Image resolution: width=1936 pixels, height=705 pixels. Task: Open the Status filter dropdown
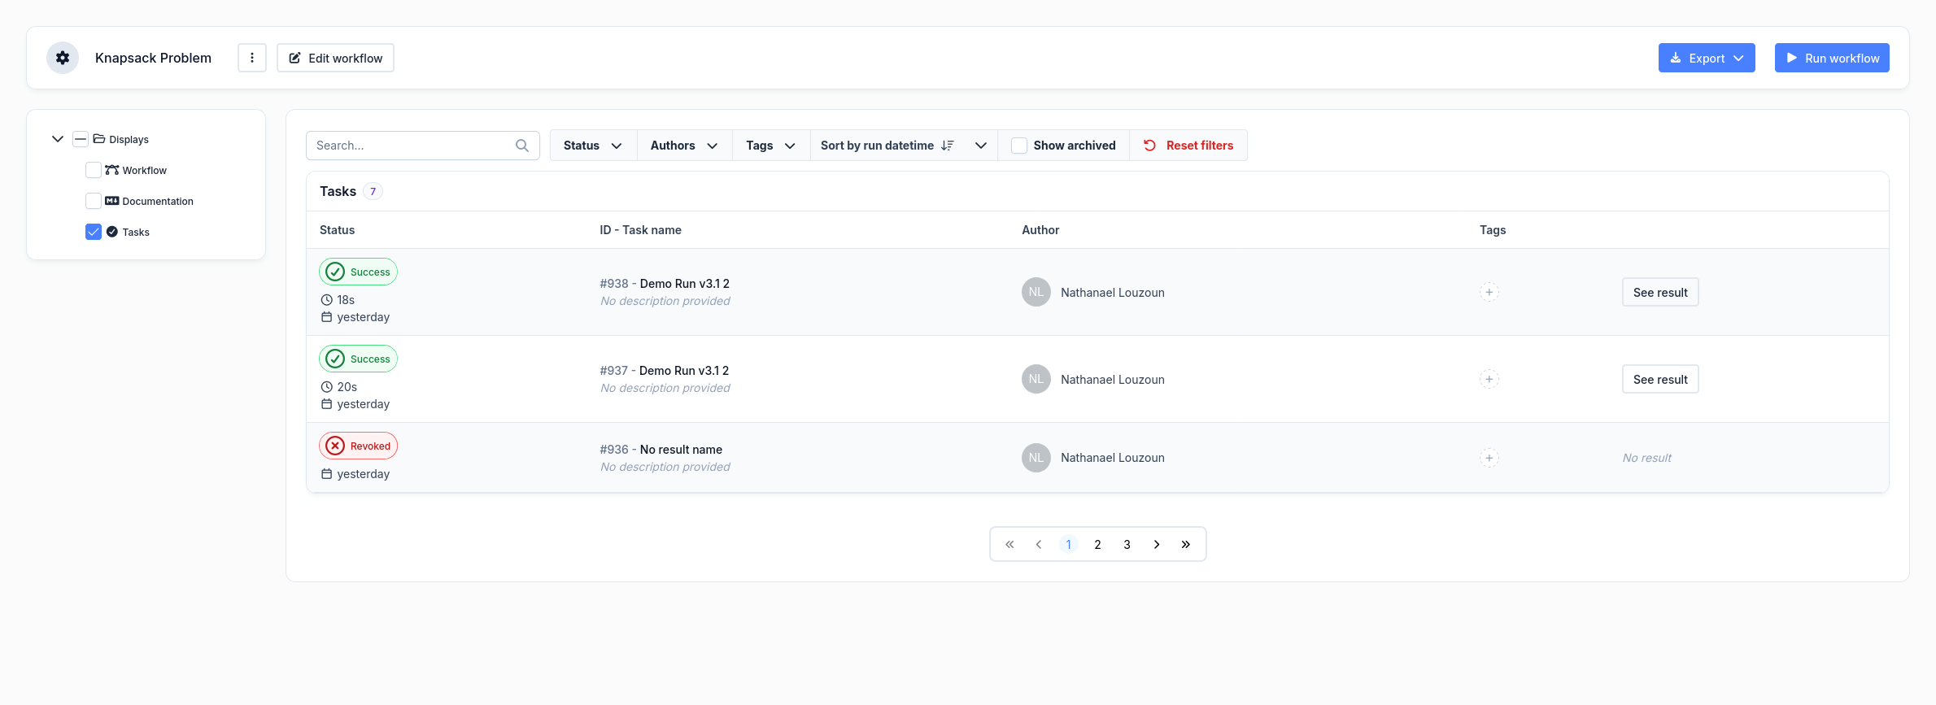593,146
